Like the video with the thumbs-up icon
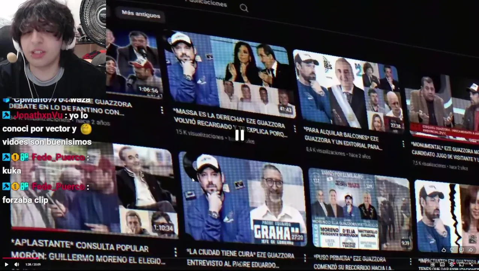The image size is (479, 271). tap(444, 250)
